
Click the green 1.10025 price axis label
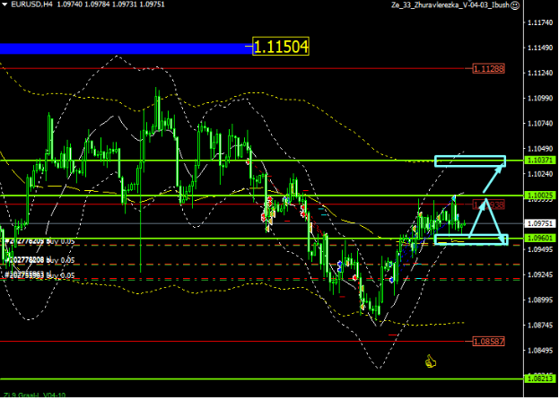pos(540,195)
